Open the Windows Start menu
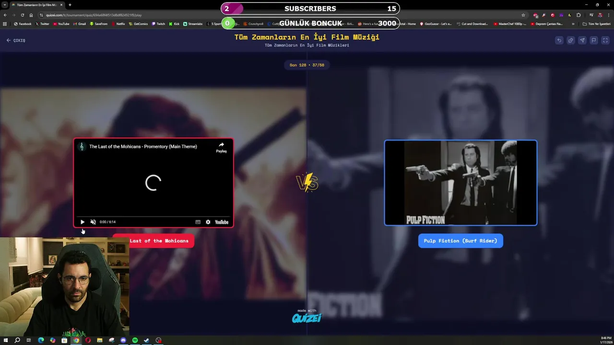This screenshot has height=345, width=614. point(6,340)
